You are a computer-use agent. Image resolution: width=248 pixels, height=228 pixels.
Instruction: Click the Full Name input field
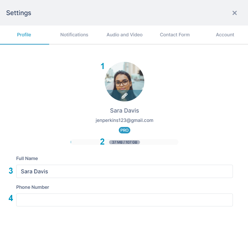pos(125,171)
